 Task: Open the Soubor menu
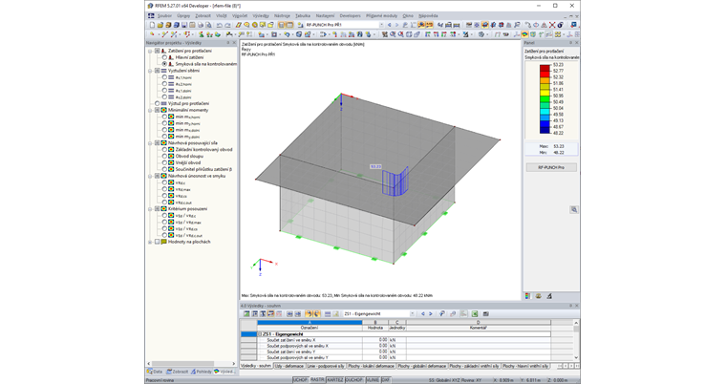164,15
